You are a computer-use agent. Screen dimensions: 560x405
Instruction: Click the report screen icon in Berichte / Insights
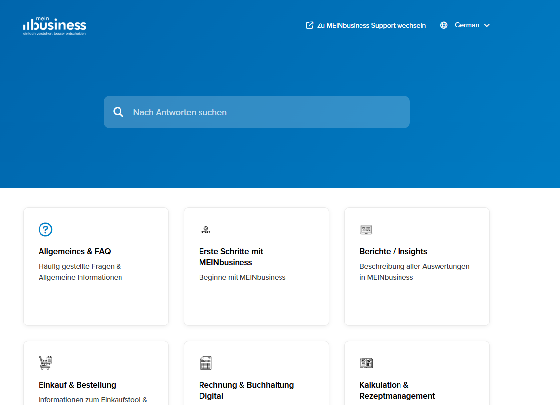tap(366, 230)
